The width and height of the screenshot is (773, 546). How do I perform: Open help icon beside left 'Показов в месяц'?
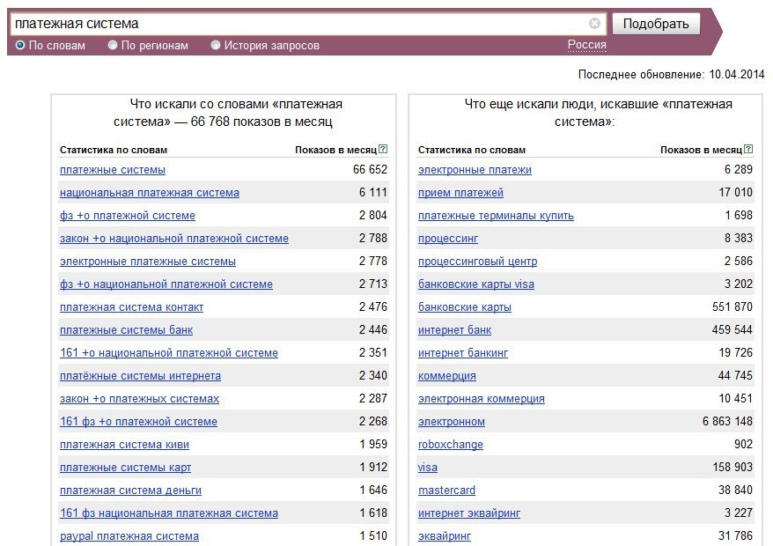383,149
